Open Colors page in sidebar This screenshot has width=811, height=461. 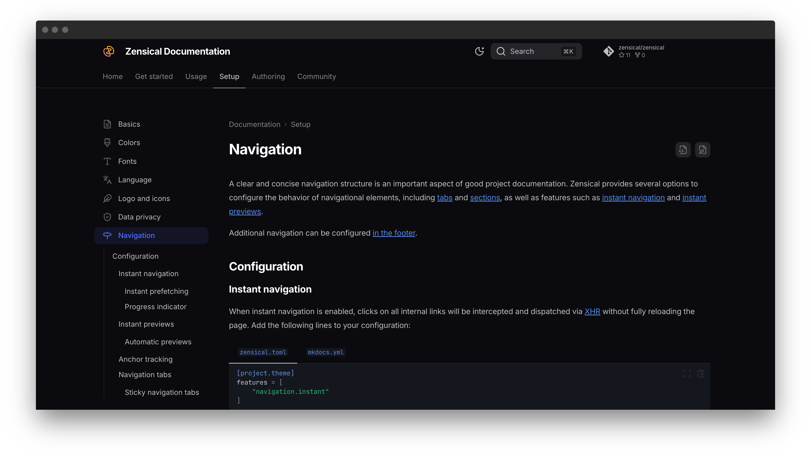click(x=129, y=143)
